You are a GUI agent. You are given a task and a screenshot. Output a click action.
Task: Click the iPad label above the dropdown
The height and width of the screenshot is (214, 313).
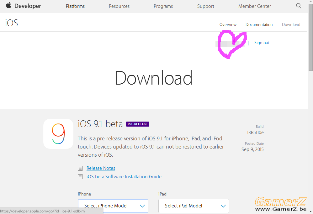click(162, 194)
